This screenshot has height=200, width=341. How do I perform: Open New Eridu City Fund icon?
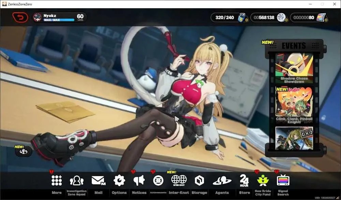[263, 181]
